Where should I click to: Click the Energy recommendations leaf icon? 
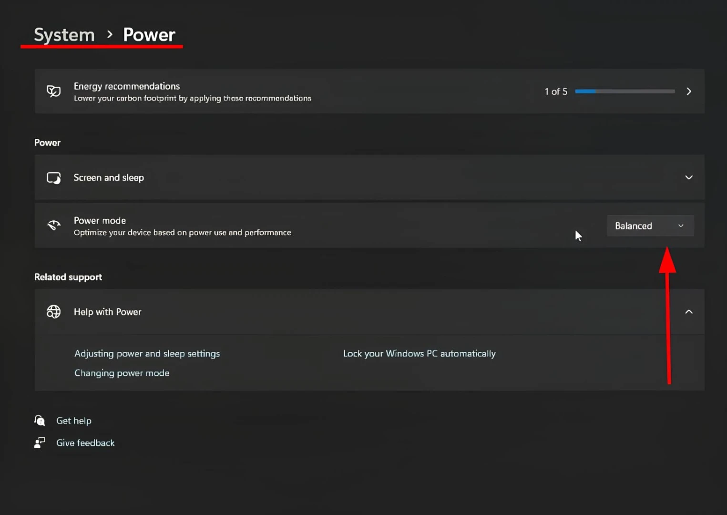[x=54, y=91]
